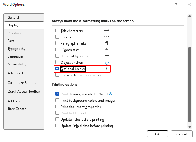Screen dimensions: 196x142
Task: Click the hidden text abc symbol
Action: tap(107, 50)
